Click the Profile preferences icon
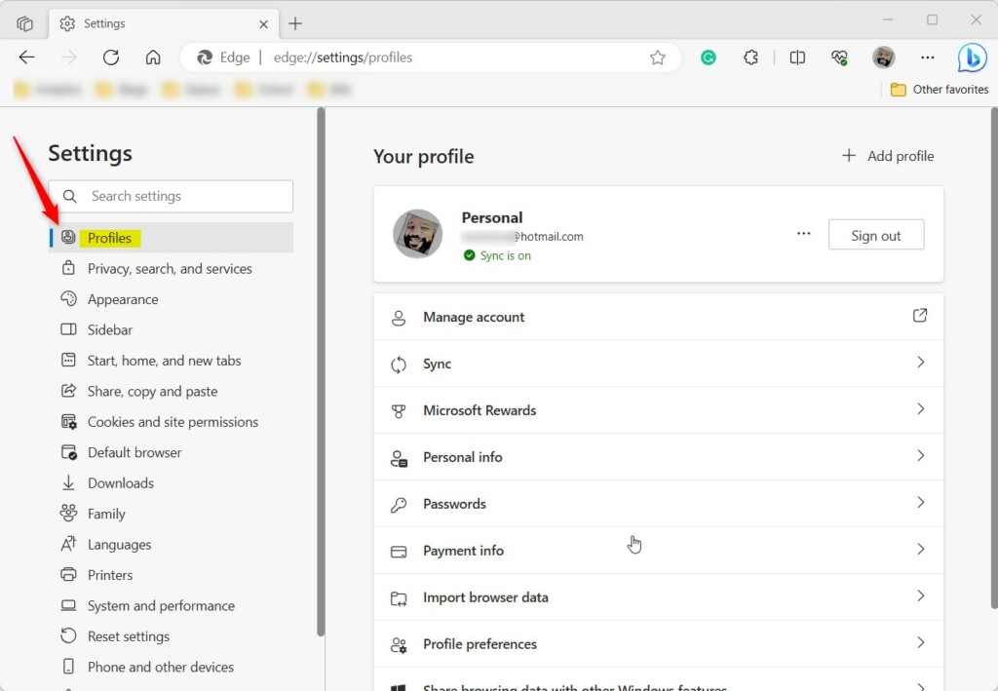 399,645
